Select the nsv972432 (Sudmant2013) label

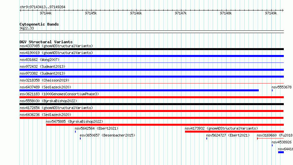pyautogui.click(x=42, y=66)
